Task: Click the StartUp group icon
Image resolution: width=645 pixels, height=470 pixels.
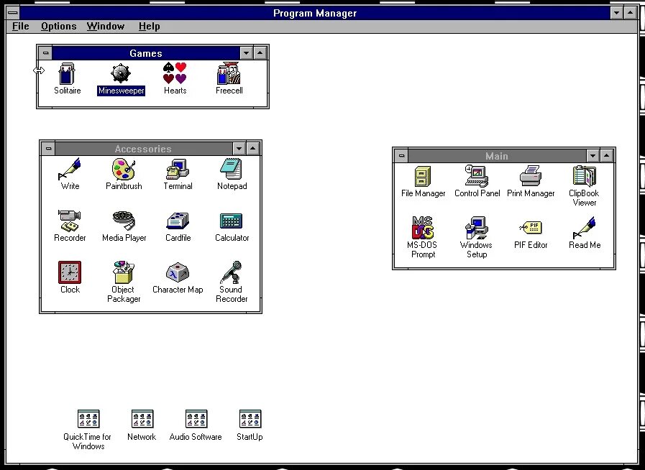Action: tap(250, 419)
